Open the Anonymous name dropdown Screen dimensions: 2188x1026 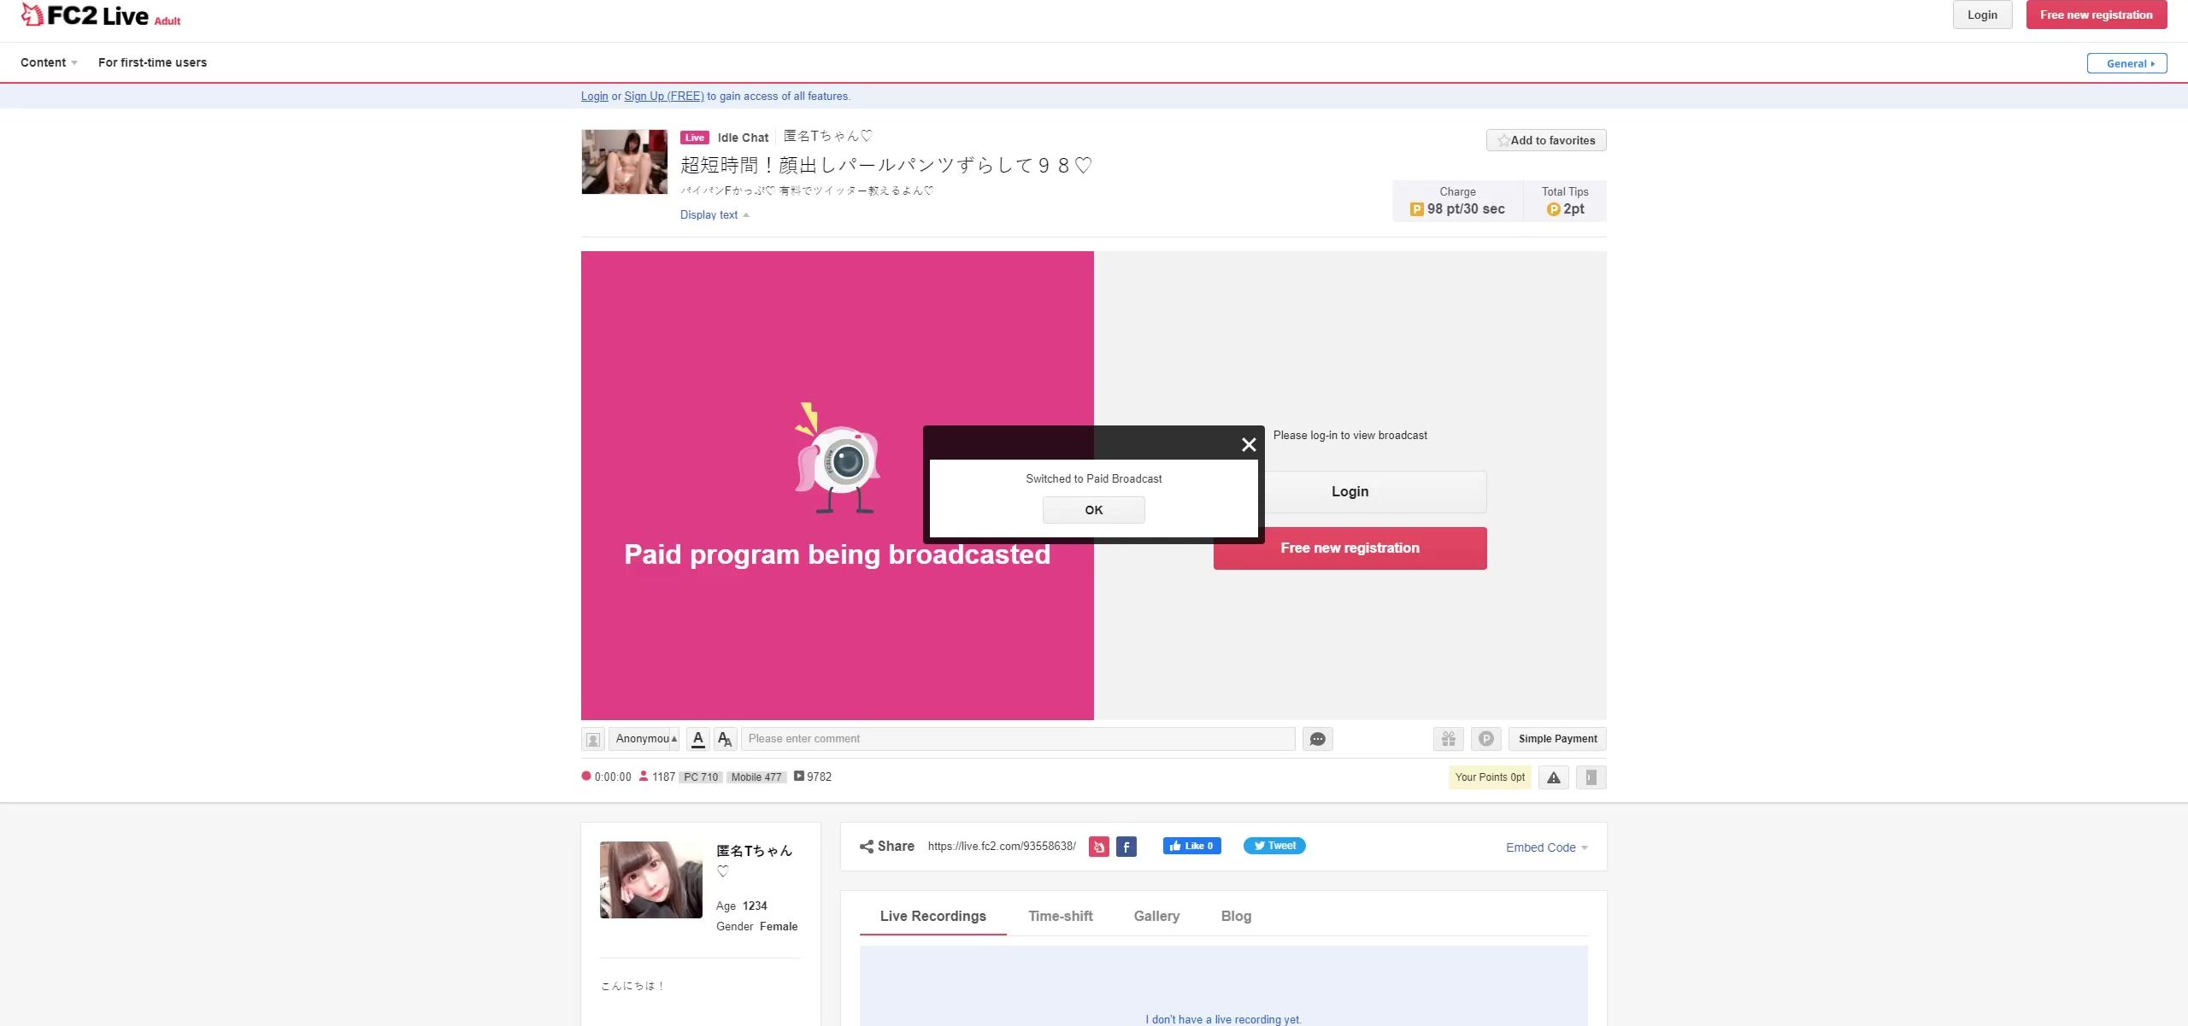pos(644,739)
